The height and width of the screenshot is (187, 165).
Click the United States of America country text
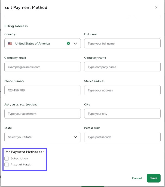(x=32, y=44)
